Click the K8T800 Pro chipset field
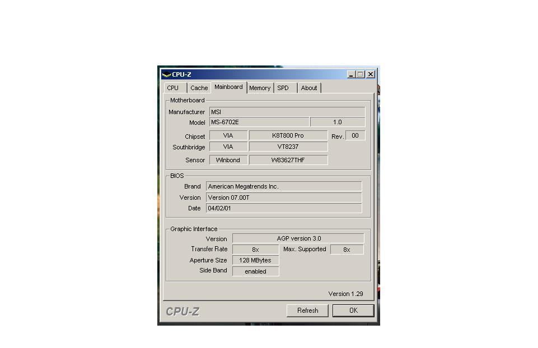Screen dimensions: 538x348 [288, 135]
